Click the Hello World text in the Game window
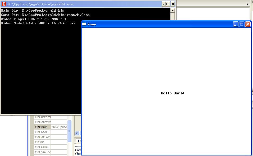 point(172,93)
